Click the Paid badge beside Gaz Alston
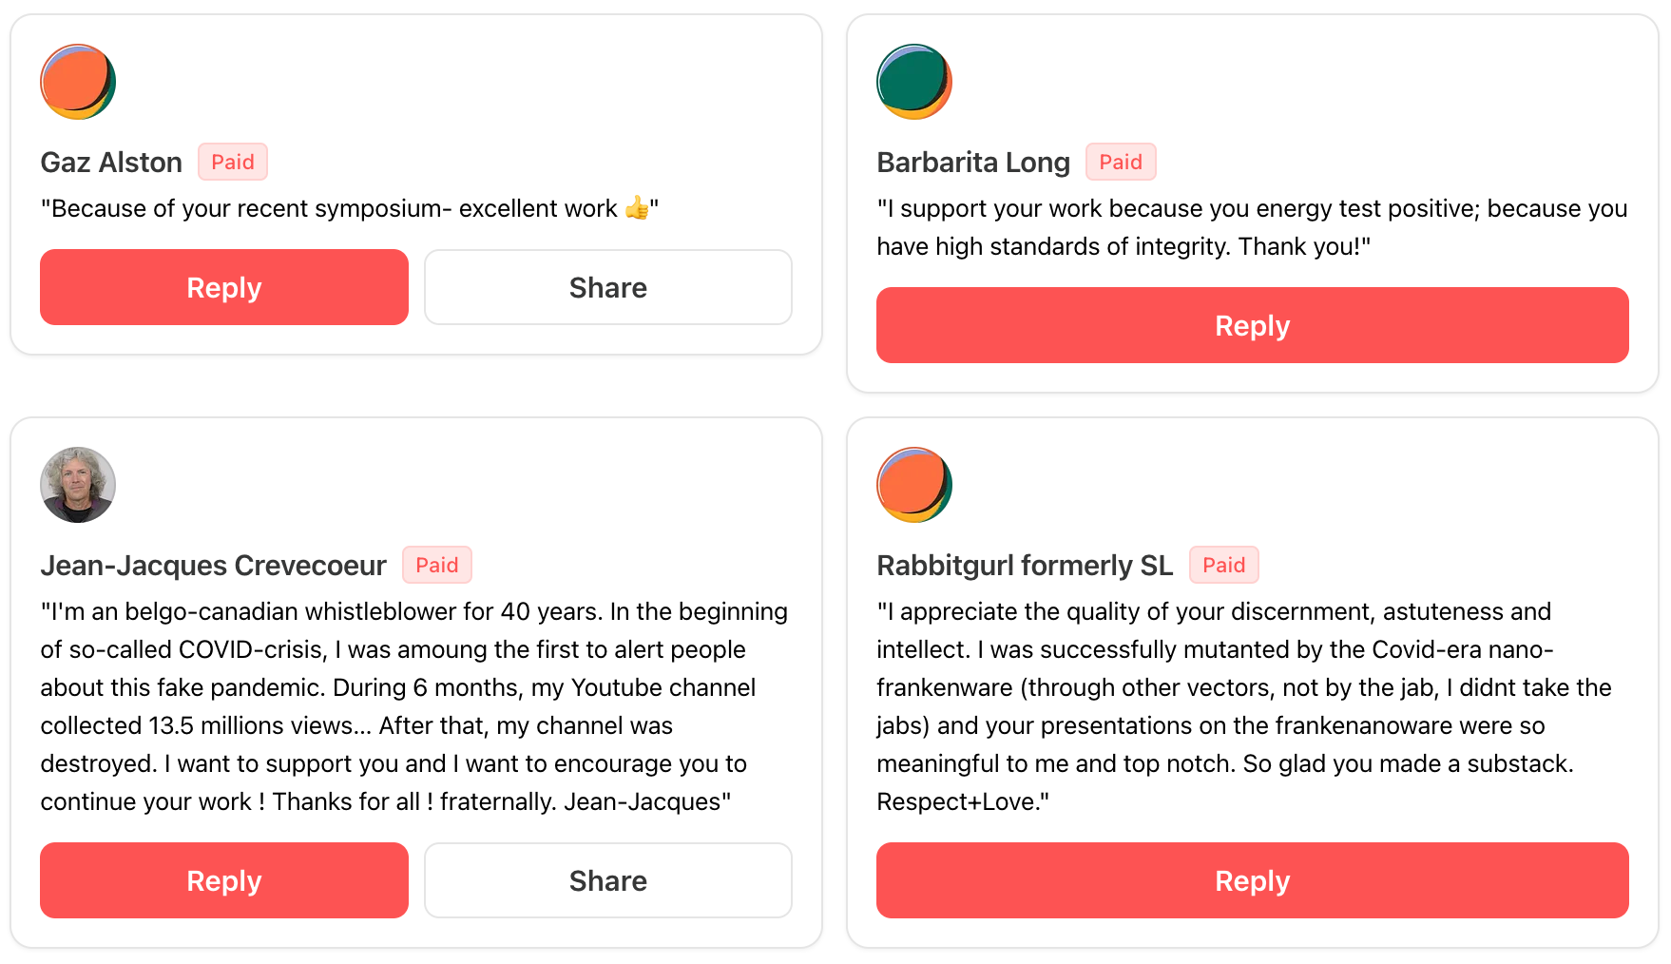This screenshot has height=964, width=1671. [x=233, y=163]
